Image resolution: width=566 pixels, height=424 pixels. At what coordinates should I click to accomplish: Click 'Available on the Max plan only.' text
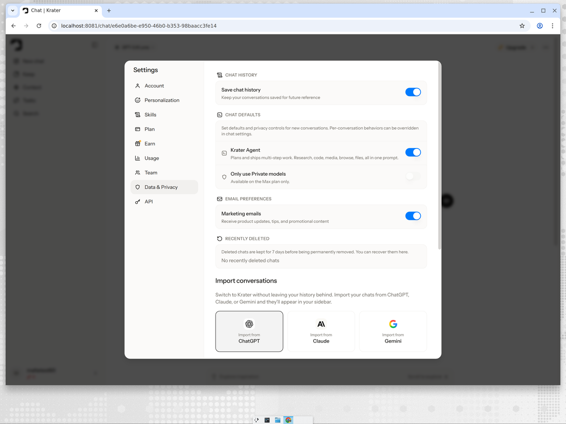[260, 182]
